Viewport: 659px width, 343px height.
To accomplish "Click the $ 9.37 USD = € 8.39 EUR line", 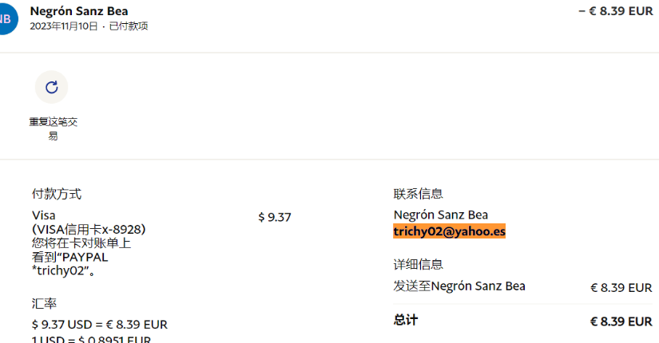I will 99,325.
